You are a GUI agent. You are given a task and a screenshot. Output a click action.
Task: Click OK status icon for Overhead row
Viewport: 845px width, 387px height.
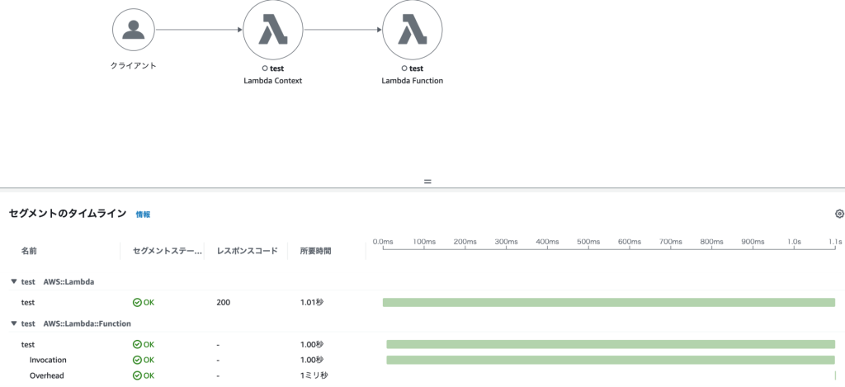click(x=137, y=375)
